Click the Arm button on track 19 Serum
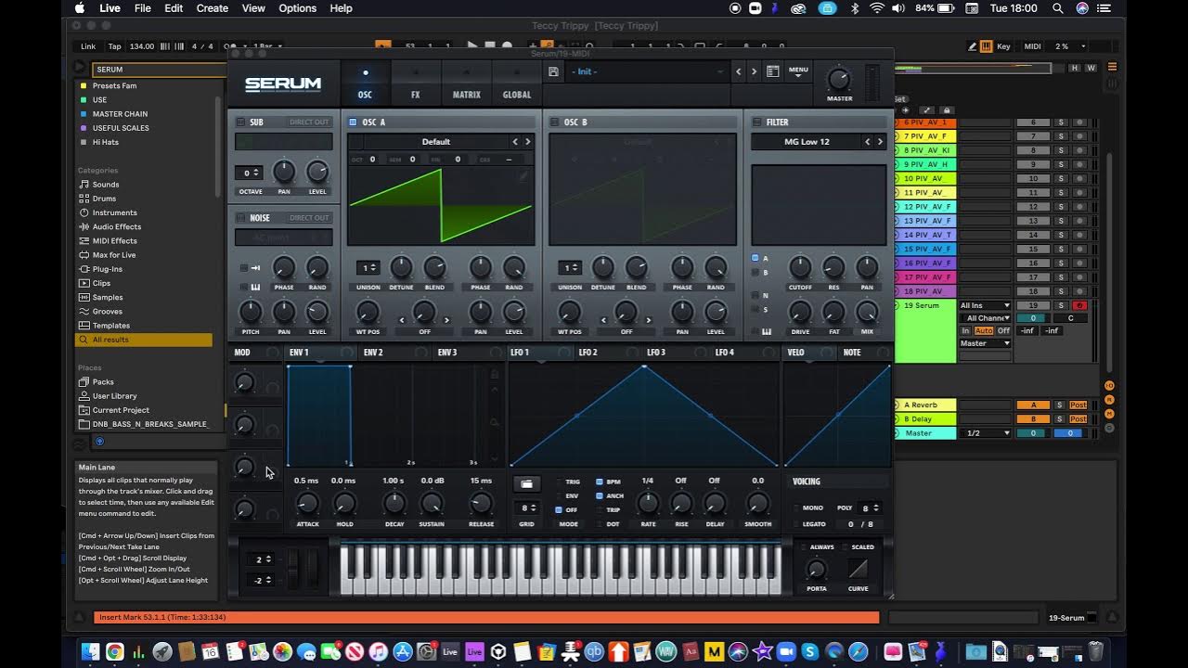 coord(1079,305)
